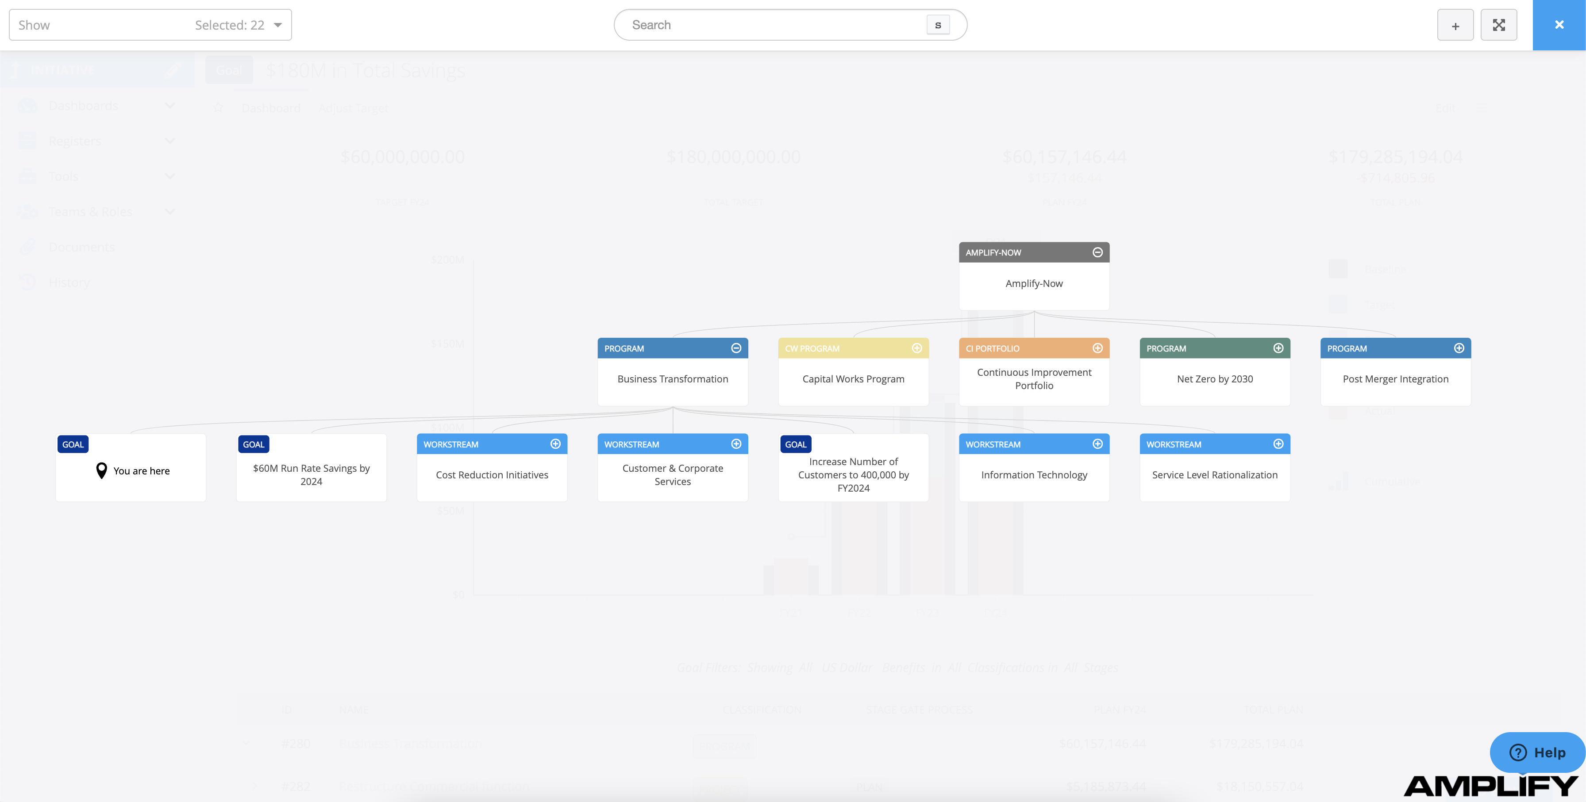This screenshot has width=1586, height=802.
Task: Close the hierarchy overlay with X
Action: click(x=1559, y=25)
